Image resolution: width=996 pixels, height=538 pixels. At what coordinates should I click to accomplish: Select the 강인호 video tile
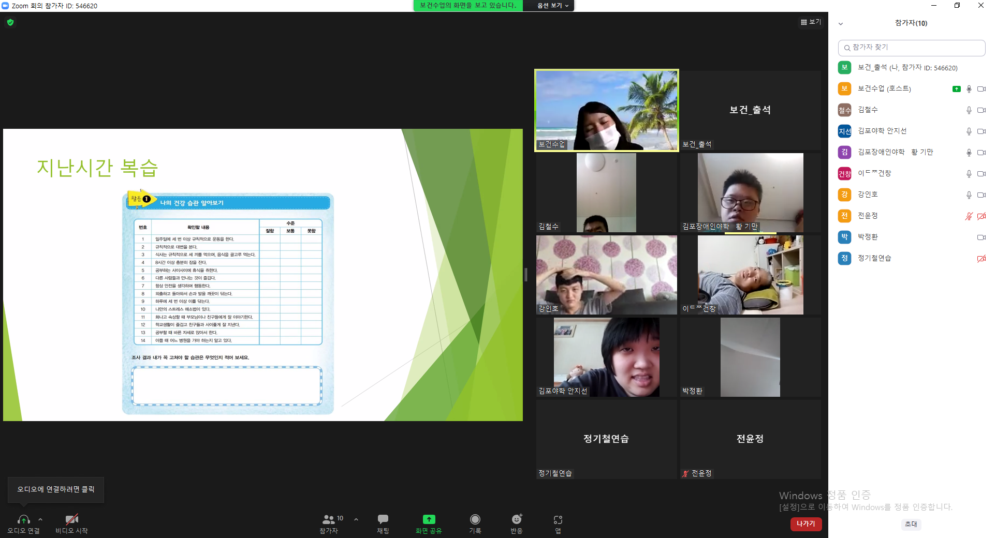(607, 275)
